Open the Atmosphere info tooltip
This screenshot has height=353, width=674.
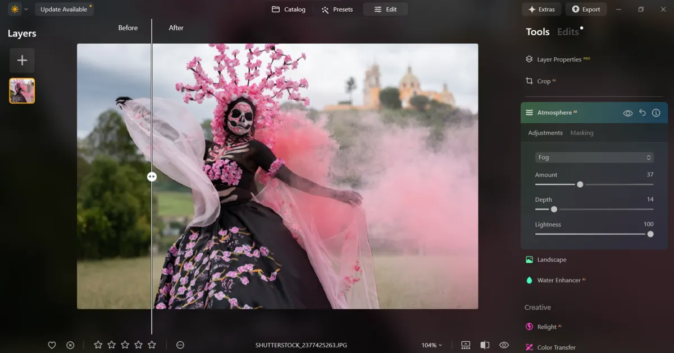pyautogui.click(x=656, y=113)
